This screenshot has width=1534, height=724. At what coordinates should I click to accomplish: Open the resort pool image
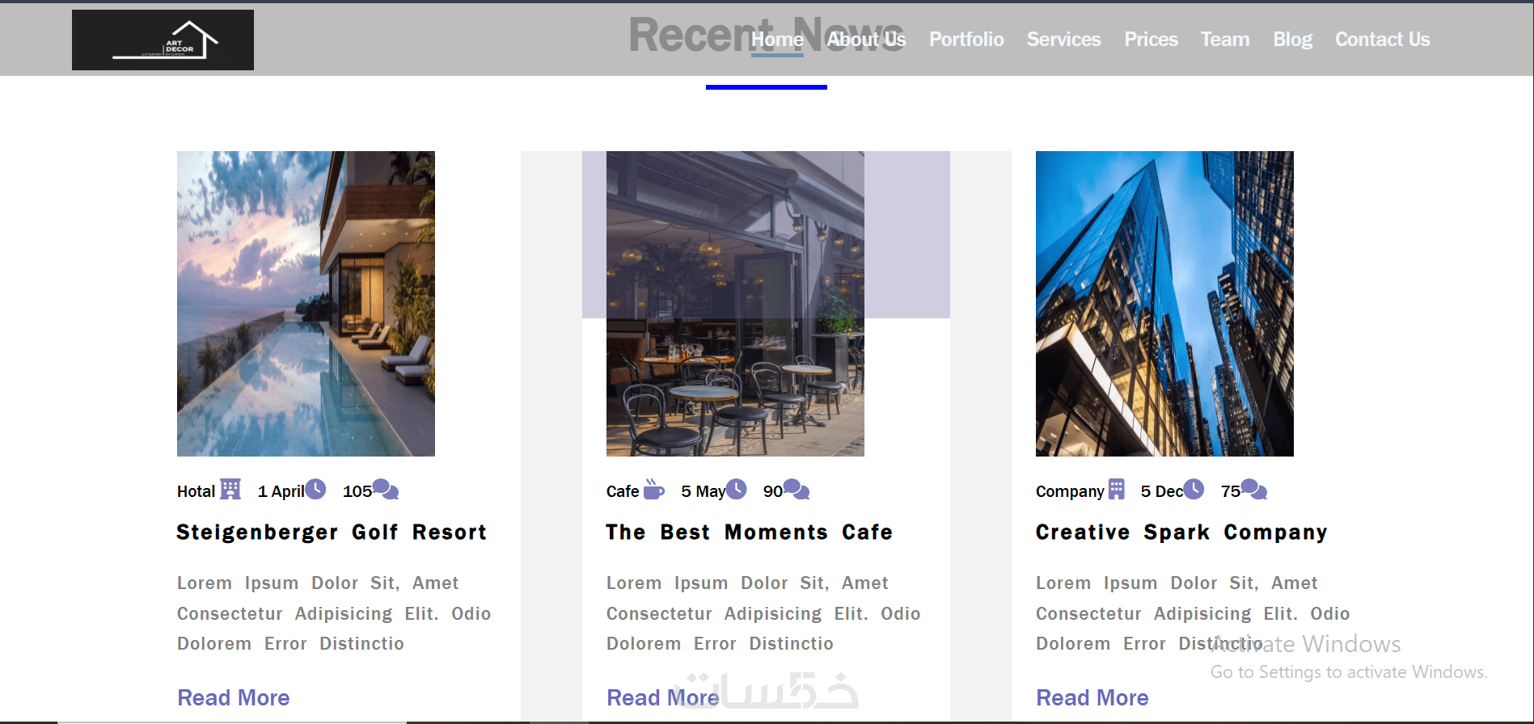306,304
